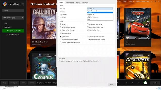The width and height of the screenshot is (161, 90).
Task: Select the Casper game cover
Action: click(44, 66)
